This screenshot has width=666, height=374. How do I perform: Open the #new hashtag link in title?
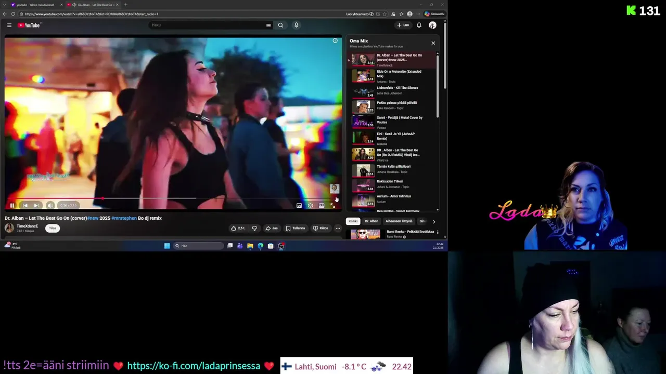[93, 218]
